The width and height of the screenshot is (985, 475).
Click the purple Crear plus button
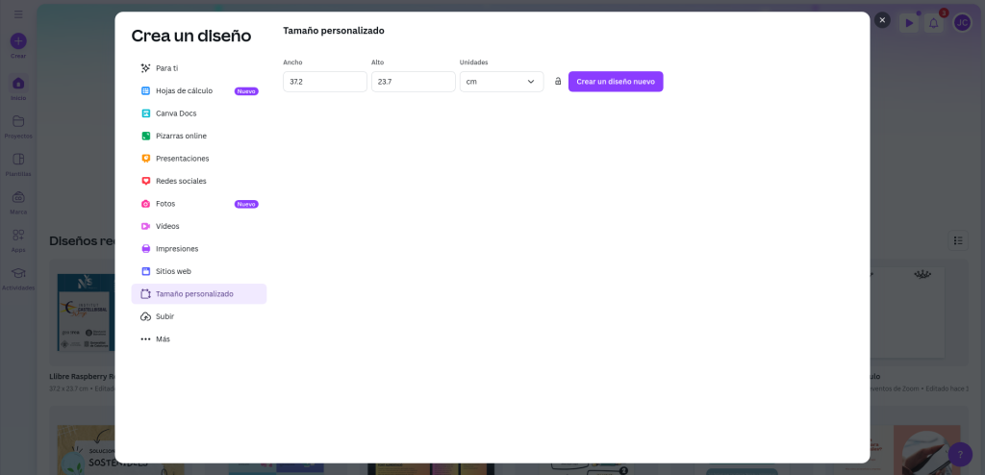(x=18, y=41)
